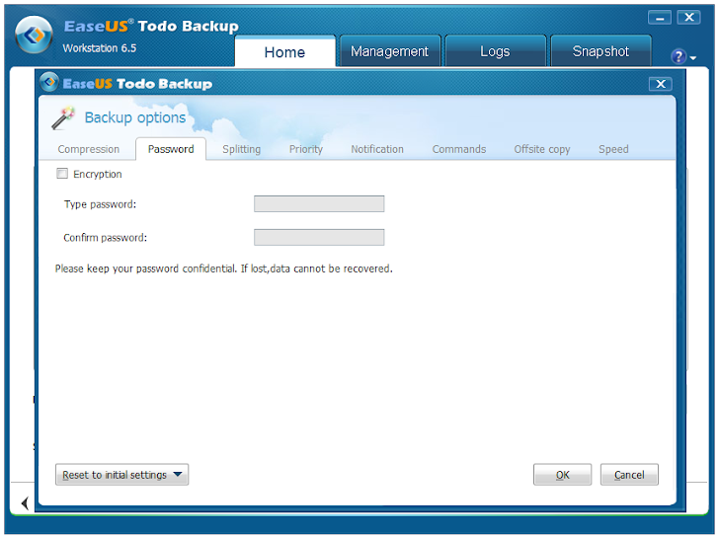This screenshot has width=719, height=537.
Task: Click the back arrow at bottom left
Action: coord(26,503)
